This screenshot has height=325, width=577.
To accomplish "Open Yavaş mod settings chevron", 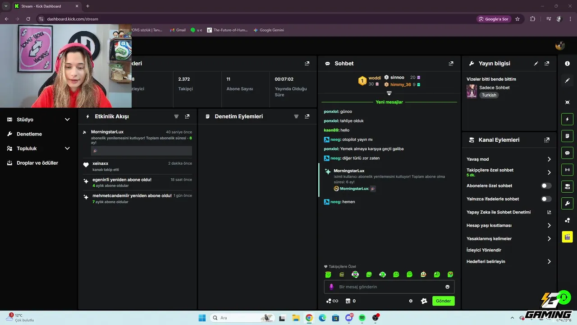I will point(549,159).
